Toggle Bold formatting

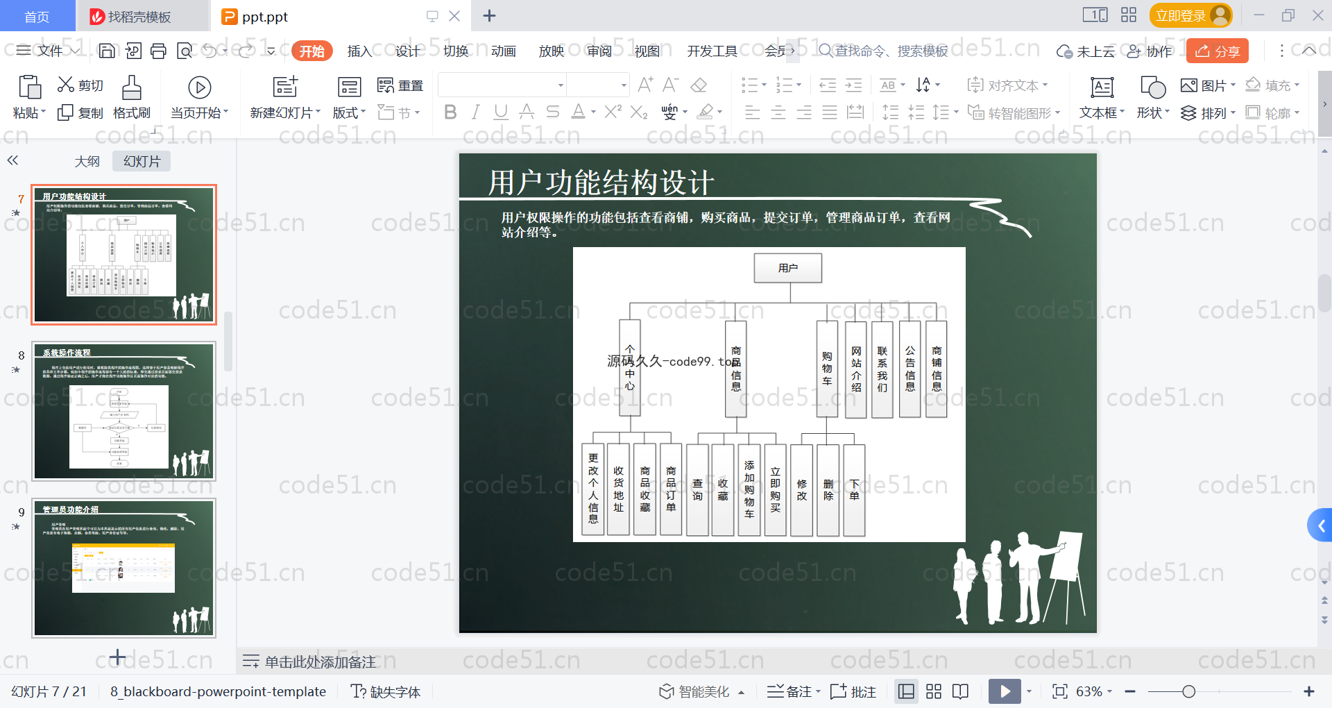tap(450, 112)
